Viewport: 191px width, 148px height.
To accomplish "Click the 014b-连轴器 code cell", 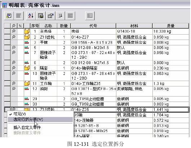I will pyautogui.click(x=95, y=120).
